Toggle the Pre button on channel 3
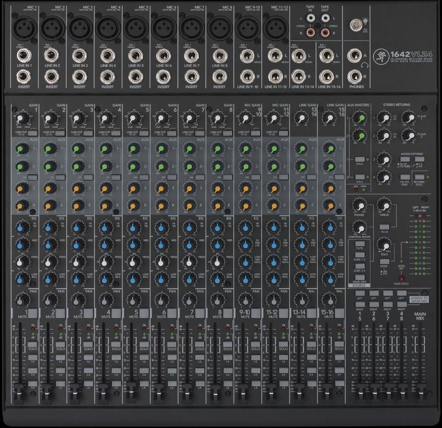This screenshot has width=442, height=428. coord(88,178)
